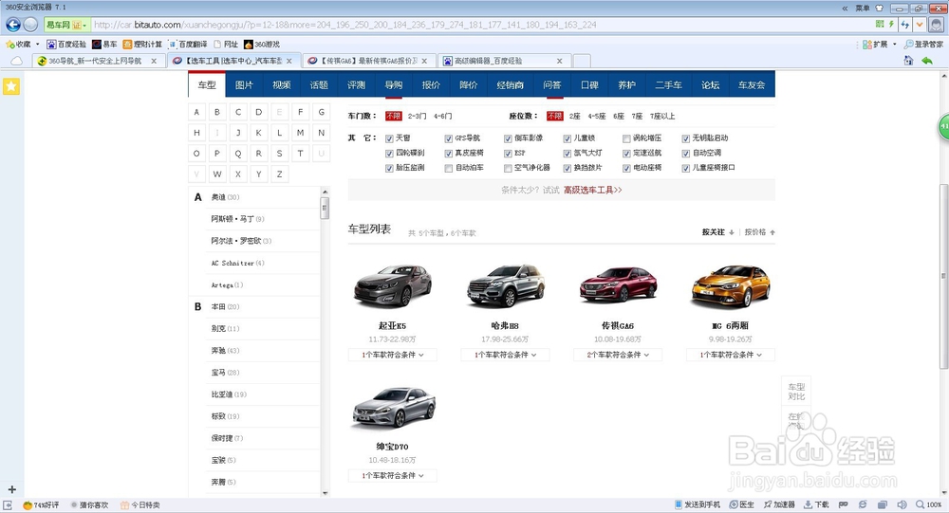Click the 传祺GA6 red car thumbnail

pyautogui.click(x=618, y=284)
